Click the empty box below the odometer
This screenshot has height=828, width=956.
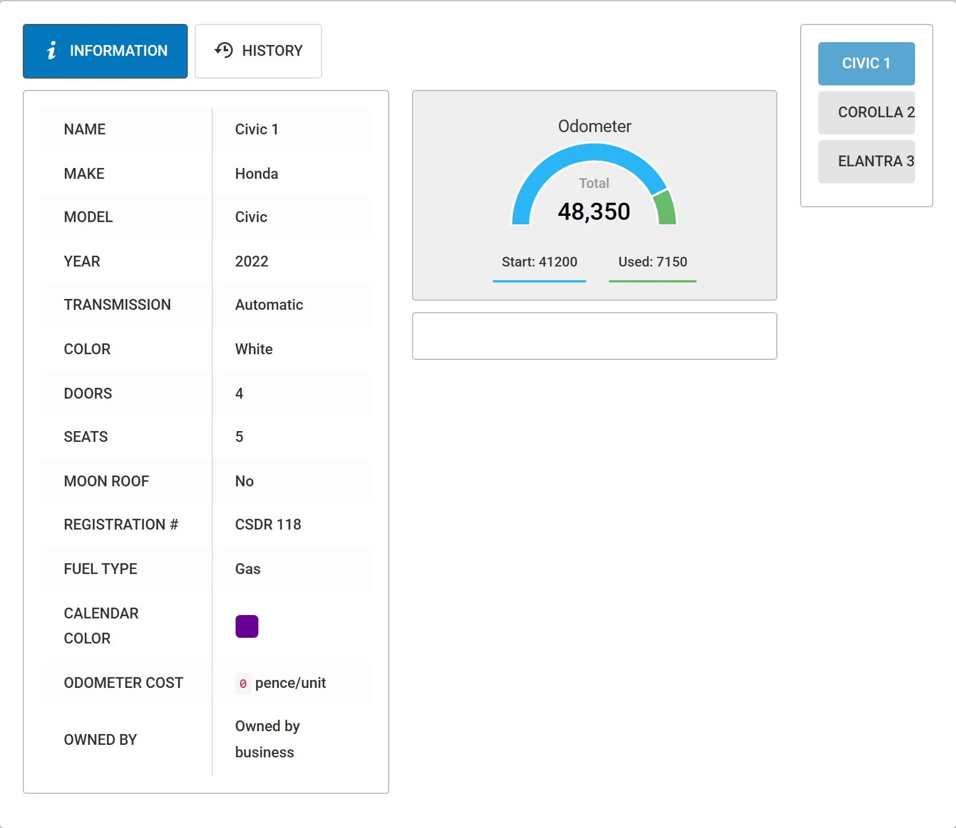tap(594, 336)
